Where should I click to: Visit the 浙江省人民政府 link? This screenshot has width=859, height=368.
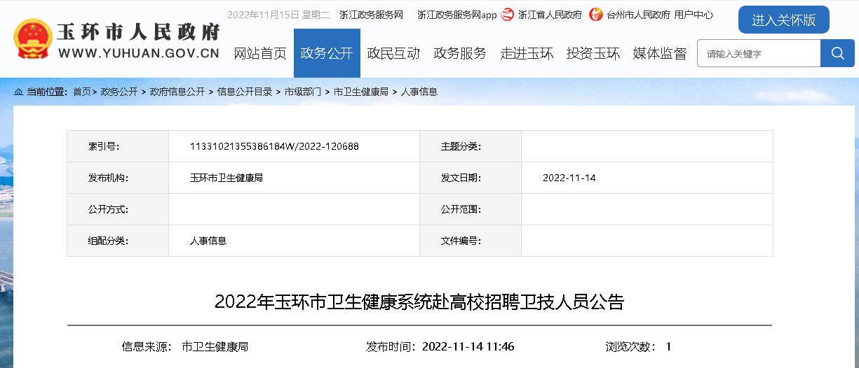[550, 15]
